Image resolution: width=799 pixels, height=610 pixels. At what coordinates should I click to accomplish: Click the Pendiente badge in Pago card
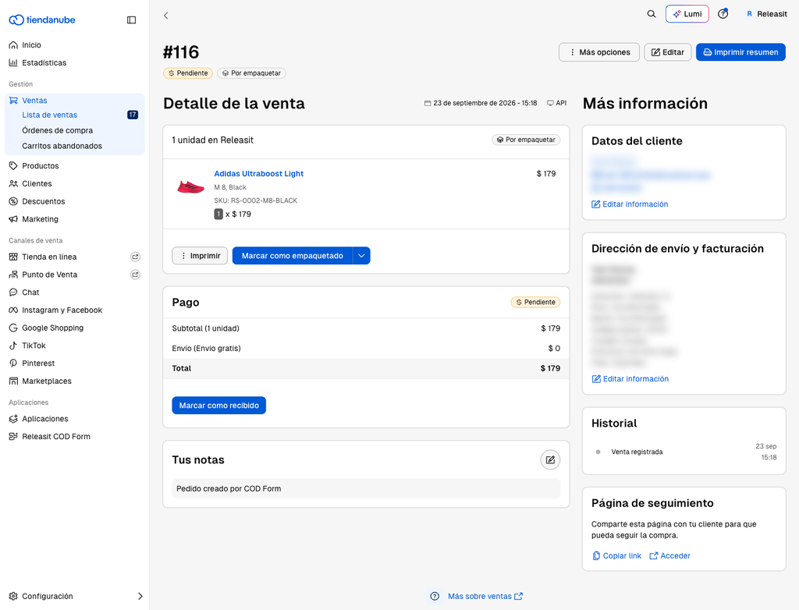(535, 302)
